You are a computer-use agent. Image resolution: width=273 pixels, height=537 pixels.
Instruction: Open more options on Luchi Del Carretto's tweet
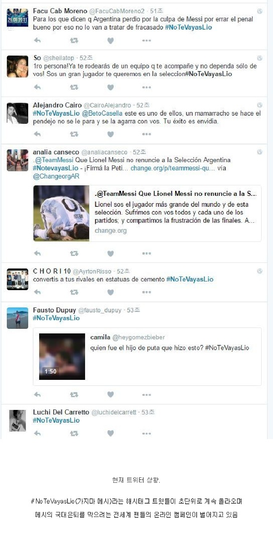[147, 434]
